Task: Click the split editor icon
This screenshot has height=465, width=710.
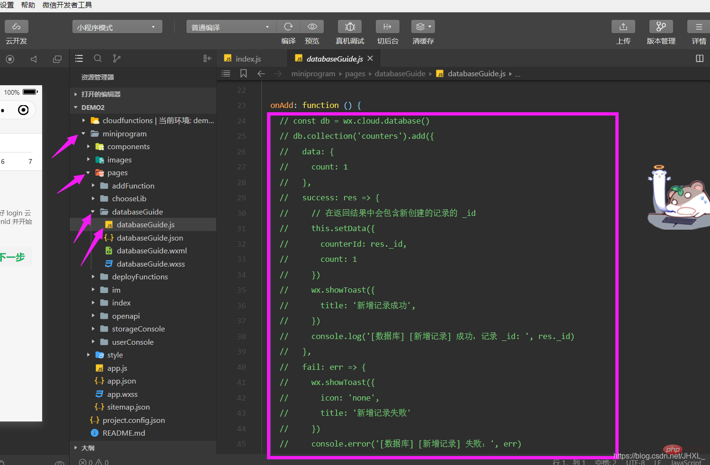Action: pyautogui.click(x=700, y=58)
